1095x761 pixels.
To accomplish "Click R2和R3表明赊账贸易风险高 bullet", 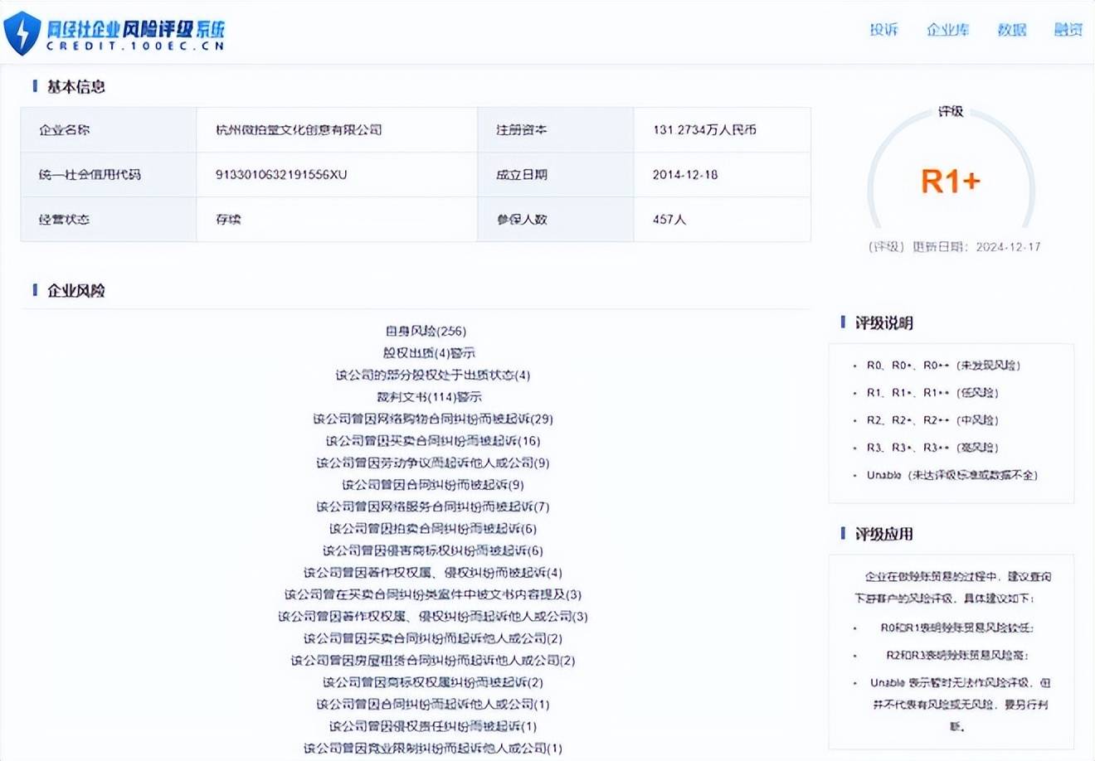I will [957, 655].
